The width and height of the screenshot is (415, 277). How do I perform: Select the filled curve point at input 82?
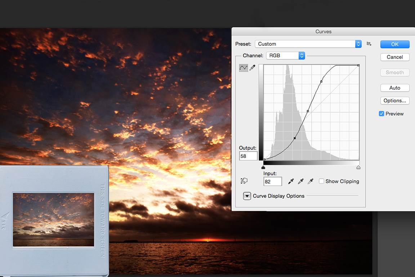point(295,138)
